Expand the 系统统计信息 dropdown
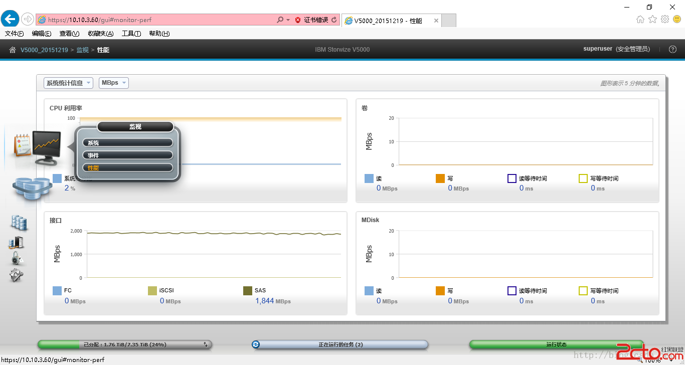685x365 pixels. (x=68, y=83)
